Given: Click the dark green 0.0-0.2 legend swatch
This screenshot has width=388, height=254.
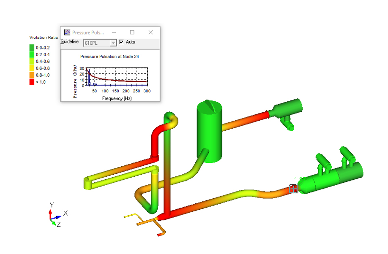Looking at the screenshot, I should coord(32,48).
